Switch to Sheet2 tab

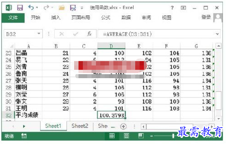tap(80, 126)
